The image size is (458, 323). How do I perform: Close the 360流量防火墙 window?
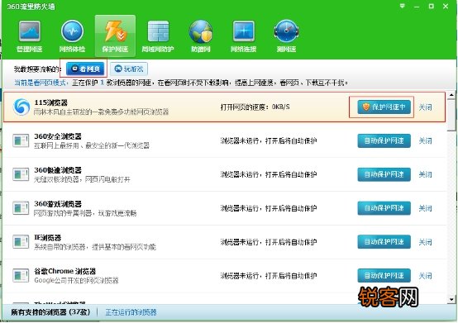446,6
